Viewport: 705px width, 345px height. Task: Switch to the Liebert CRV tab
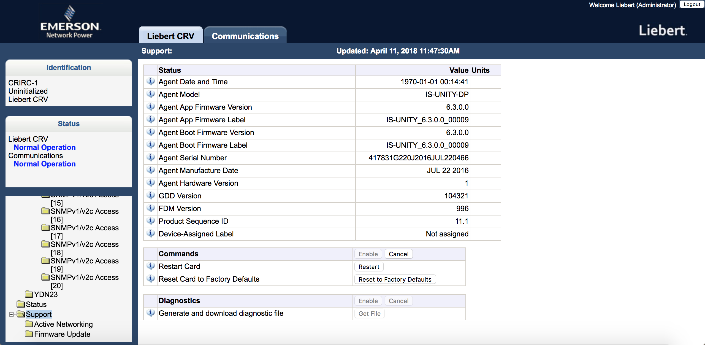pyautogui.click(x=170, y=36)
